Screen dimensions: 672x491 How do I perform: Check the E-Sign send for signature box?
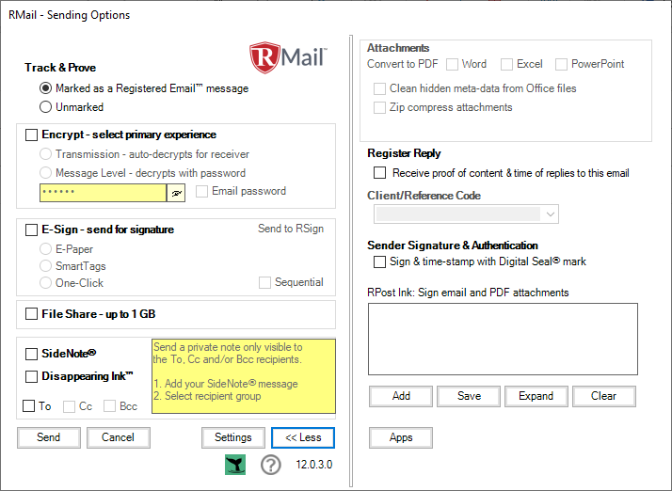[32, 230]
